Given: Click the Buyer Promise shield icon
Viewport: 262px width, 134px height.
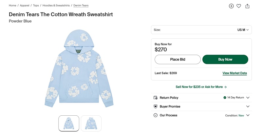Looking at the screenshot, I should pos(155,106).
